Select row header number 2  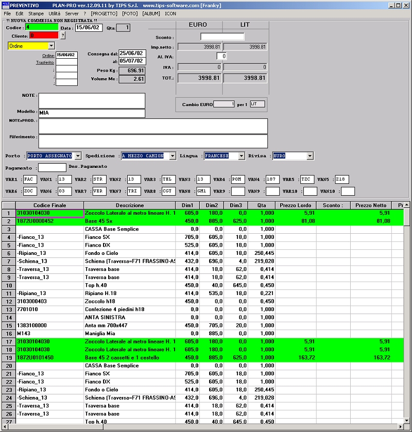tap(9, 221)
